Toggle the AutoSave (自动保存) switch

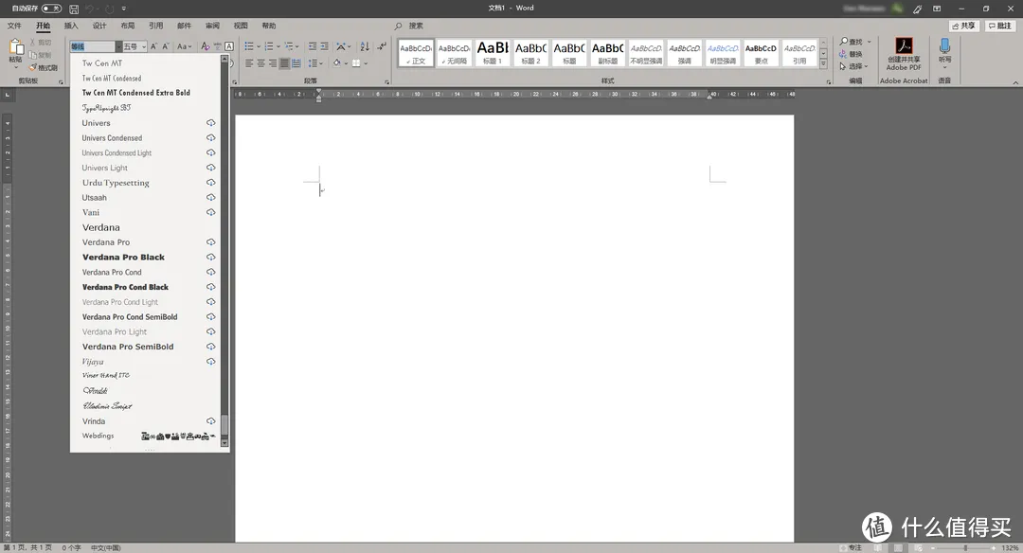tap(51, 8)
